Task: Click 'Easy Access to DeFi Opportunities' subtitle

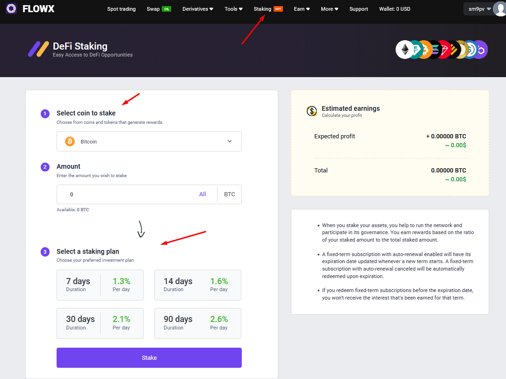Action: [x=93, y=55]
